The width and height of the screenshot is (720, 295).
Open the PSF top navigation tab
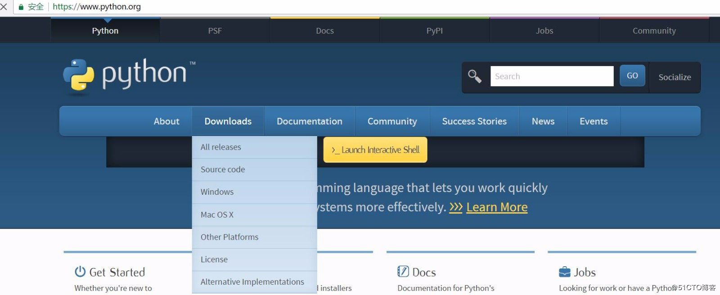tap(215, 31)
